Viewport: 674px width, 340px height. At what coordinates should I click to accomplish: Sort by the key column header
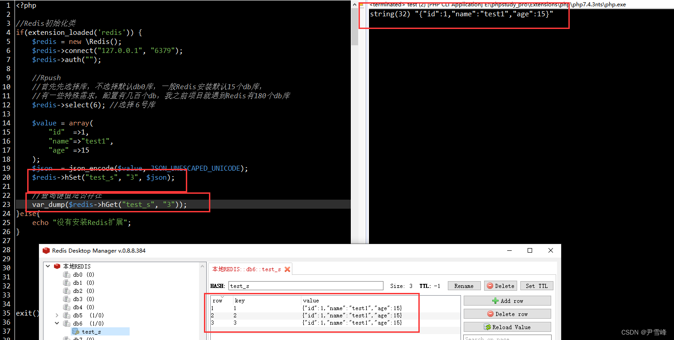pyautogui.click(x=267, y=301)
